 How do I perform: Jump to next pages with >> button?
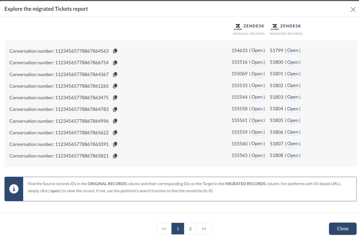[204, 229]
